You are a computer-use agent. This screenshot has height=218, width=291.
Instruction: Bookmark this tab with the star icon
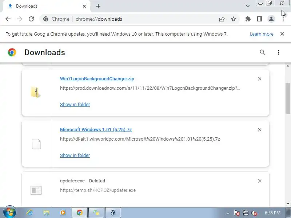pyautogui.click(x=234, y=19)
